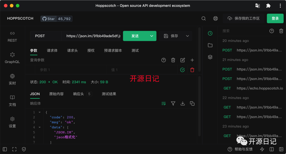Open bulk edit for query parameters
The height and width of the screenshot is (154, 286).
point(182,60)
